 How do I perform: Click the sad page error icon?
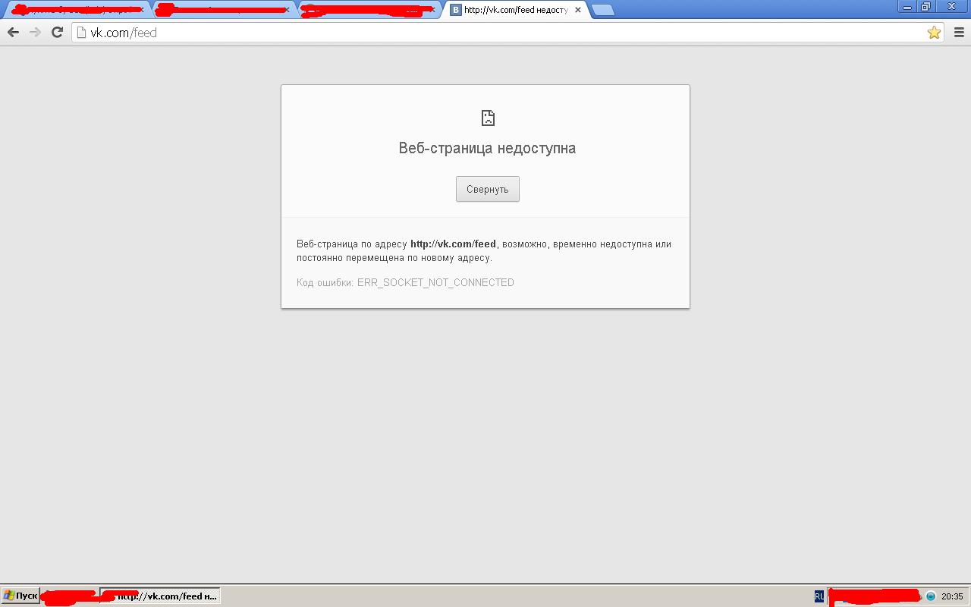coord(488,118)
